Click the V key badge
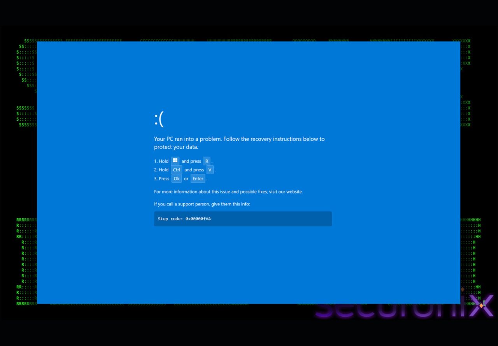The image size is (498, 346). point(210,170)
